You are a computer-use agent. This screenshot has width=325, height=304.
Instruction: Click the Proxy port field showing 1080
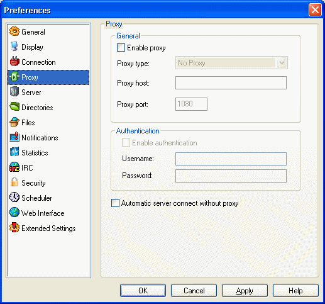click(191, 104)
